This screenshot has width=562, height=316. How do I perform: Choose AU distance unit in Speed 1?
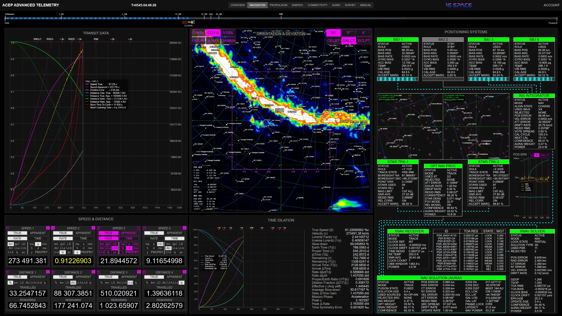11,248
